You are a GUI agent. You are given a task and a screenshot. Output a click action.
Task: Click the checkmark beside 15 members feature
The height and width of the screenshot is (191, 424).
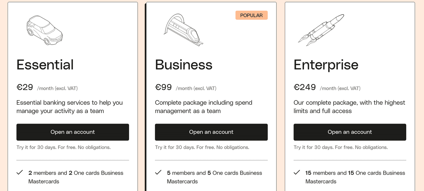[x=297, y=172]
